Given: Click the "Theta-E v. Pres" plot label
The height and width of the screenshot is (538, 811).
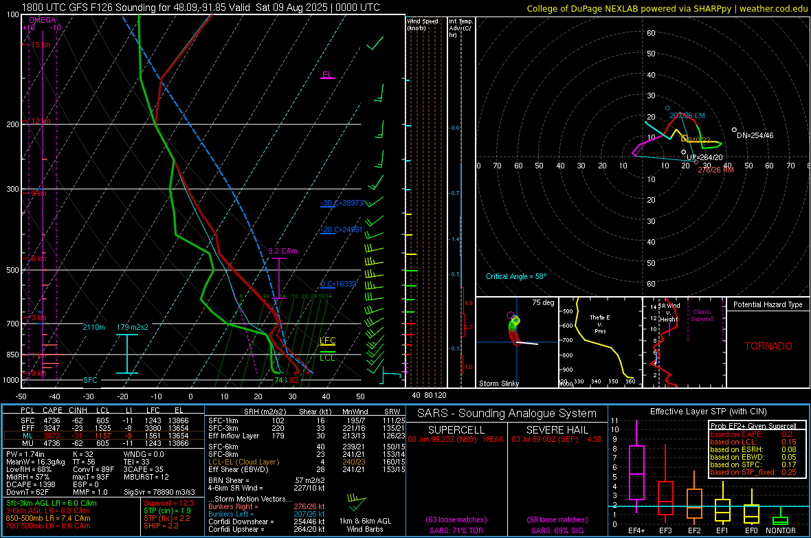Looking at the screenshot, I should pyautogui.click(x=600, y=324).
